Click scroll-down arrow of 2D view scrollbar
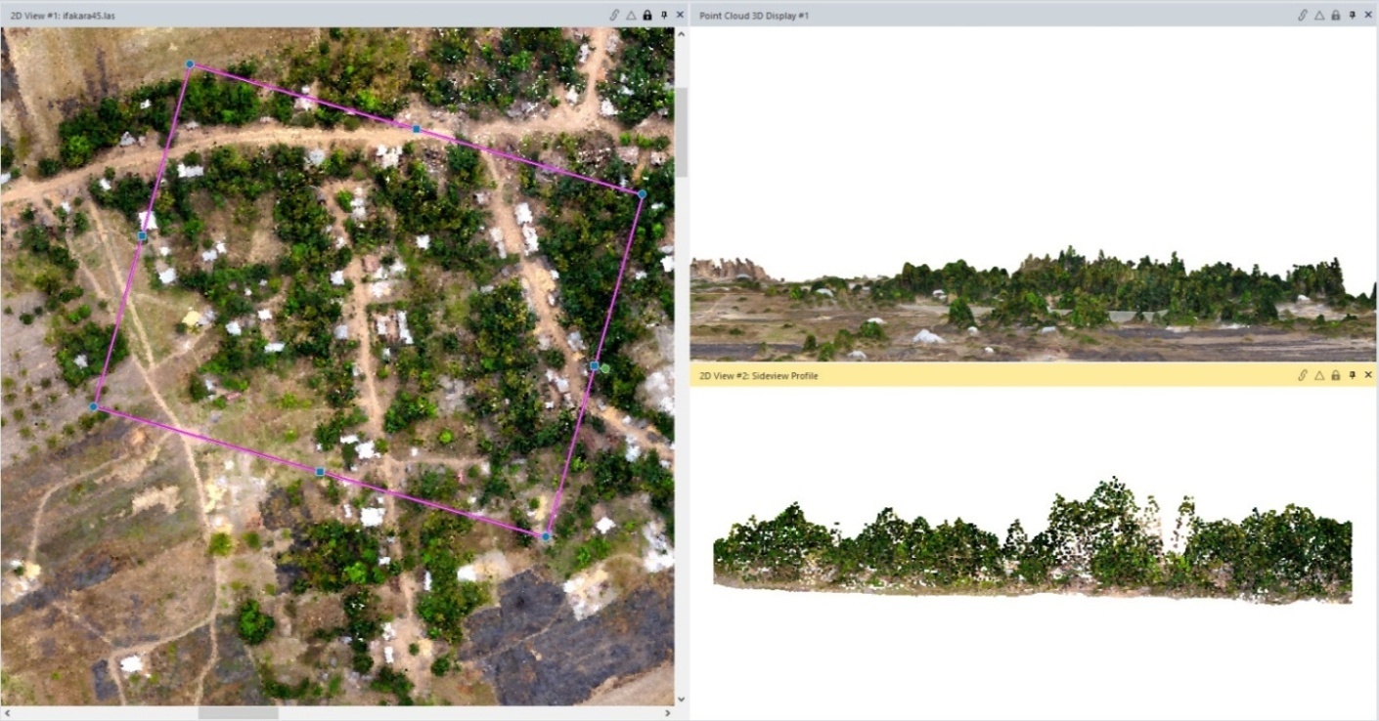1379x721 pixels. click(x=682, y=700)
